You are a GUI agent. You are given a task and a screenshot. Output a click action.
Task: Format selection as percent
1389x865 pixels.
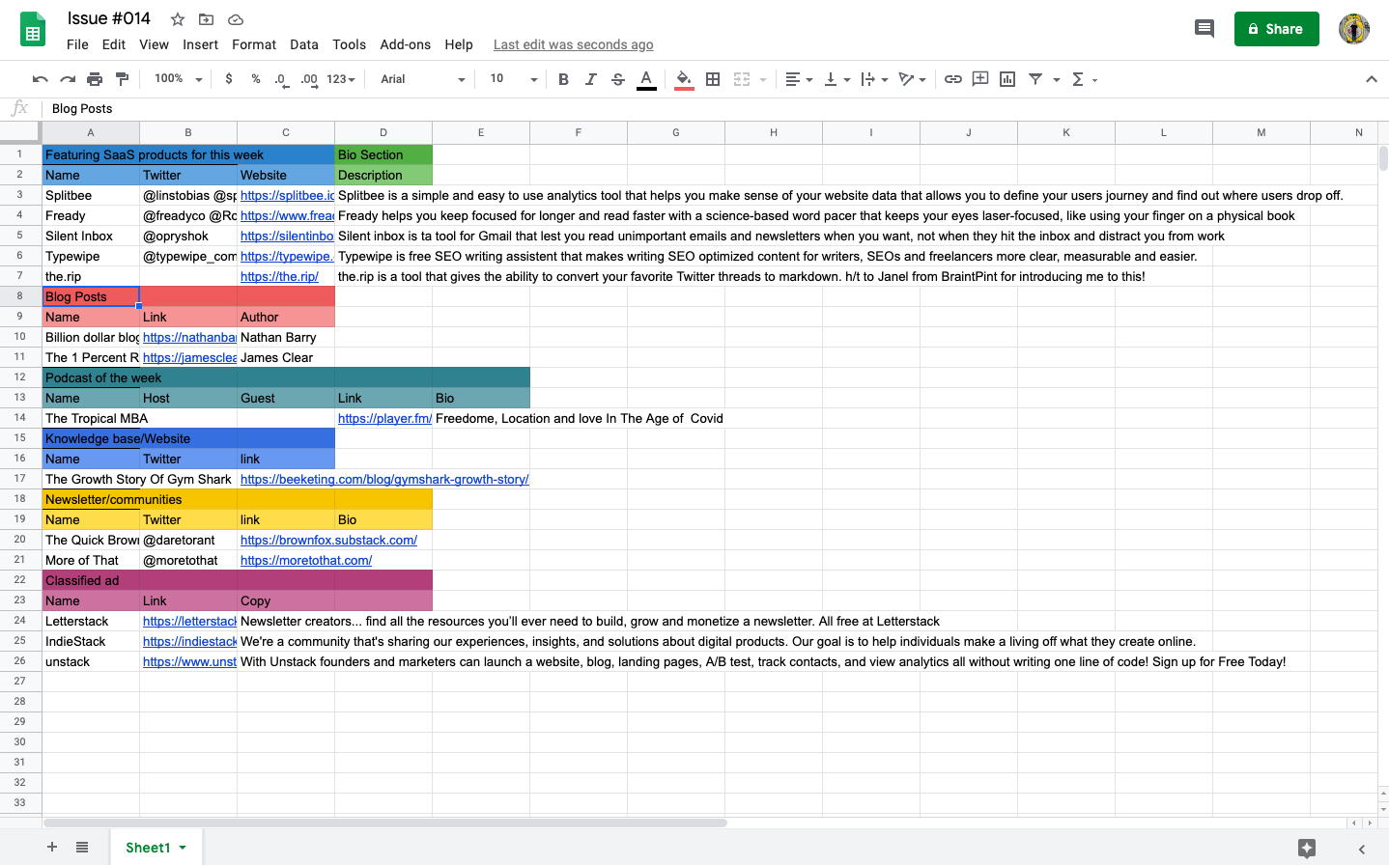pos(255,78)
